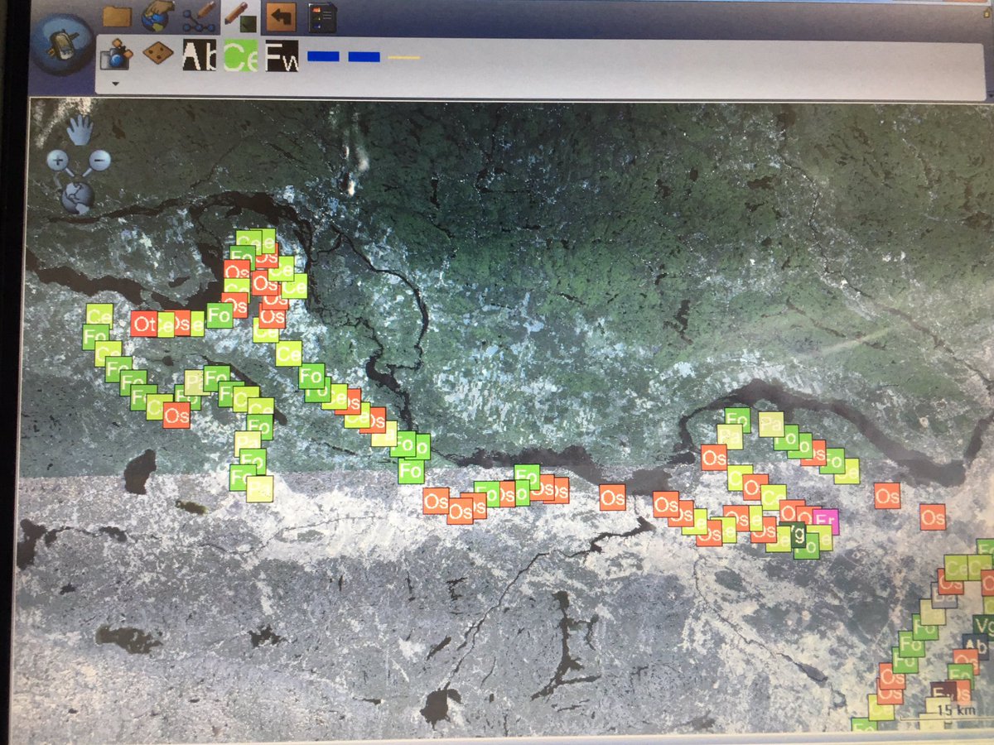Open the round satellite application button
Viewport: 994px width, 745px height.
coord(63,43)
